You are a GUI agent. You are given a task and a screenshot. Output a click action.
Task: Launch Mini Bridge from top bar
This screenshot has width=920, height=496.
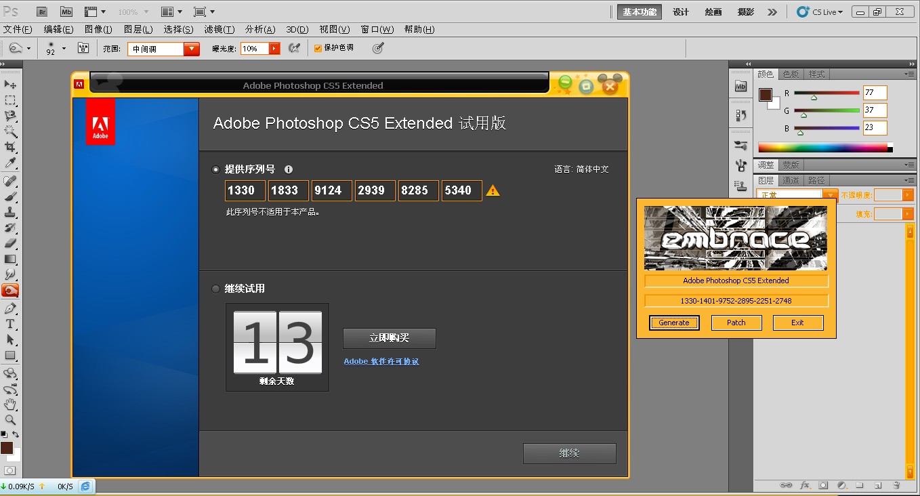coord(66,12)
